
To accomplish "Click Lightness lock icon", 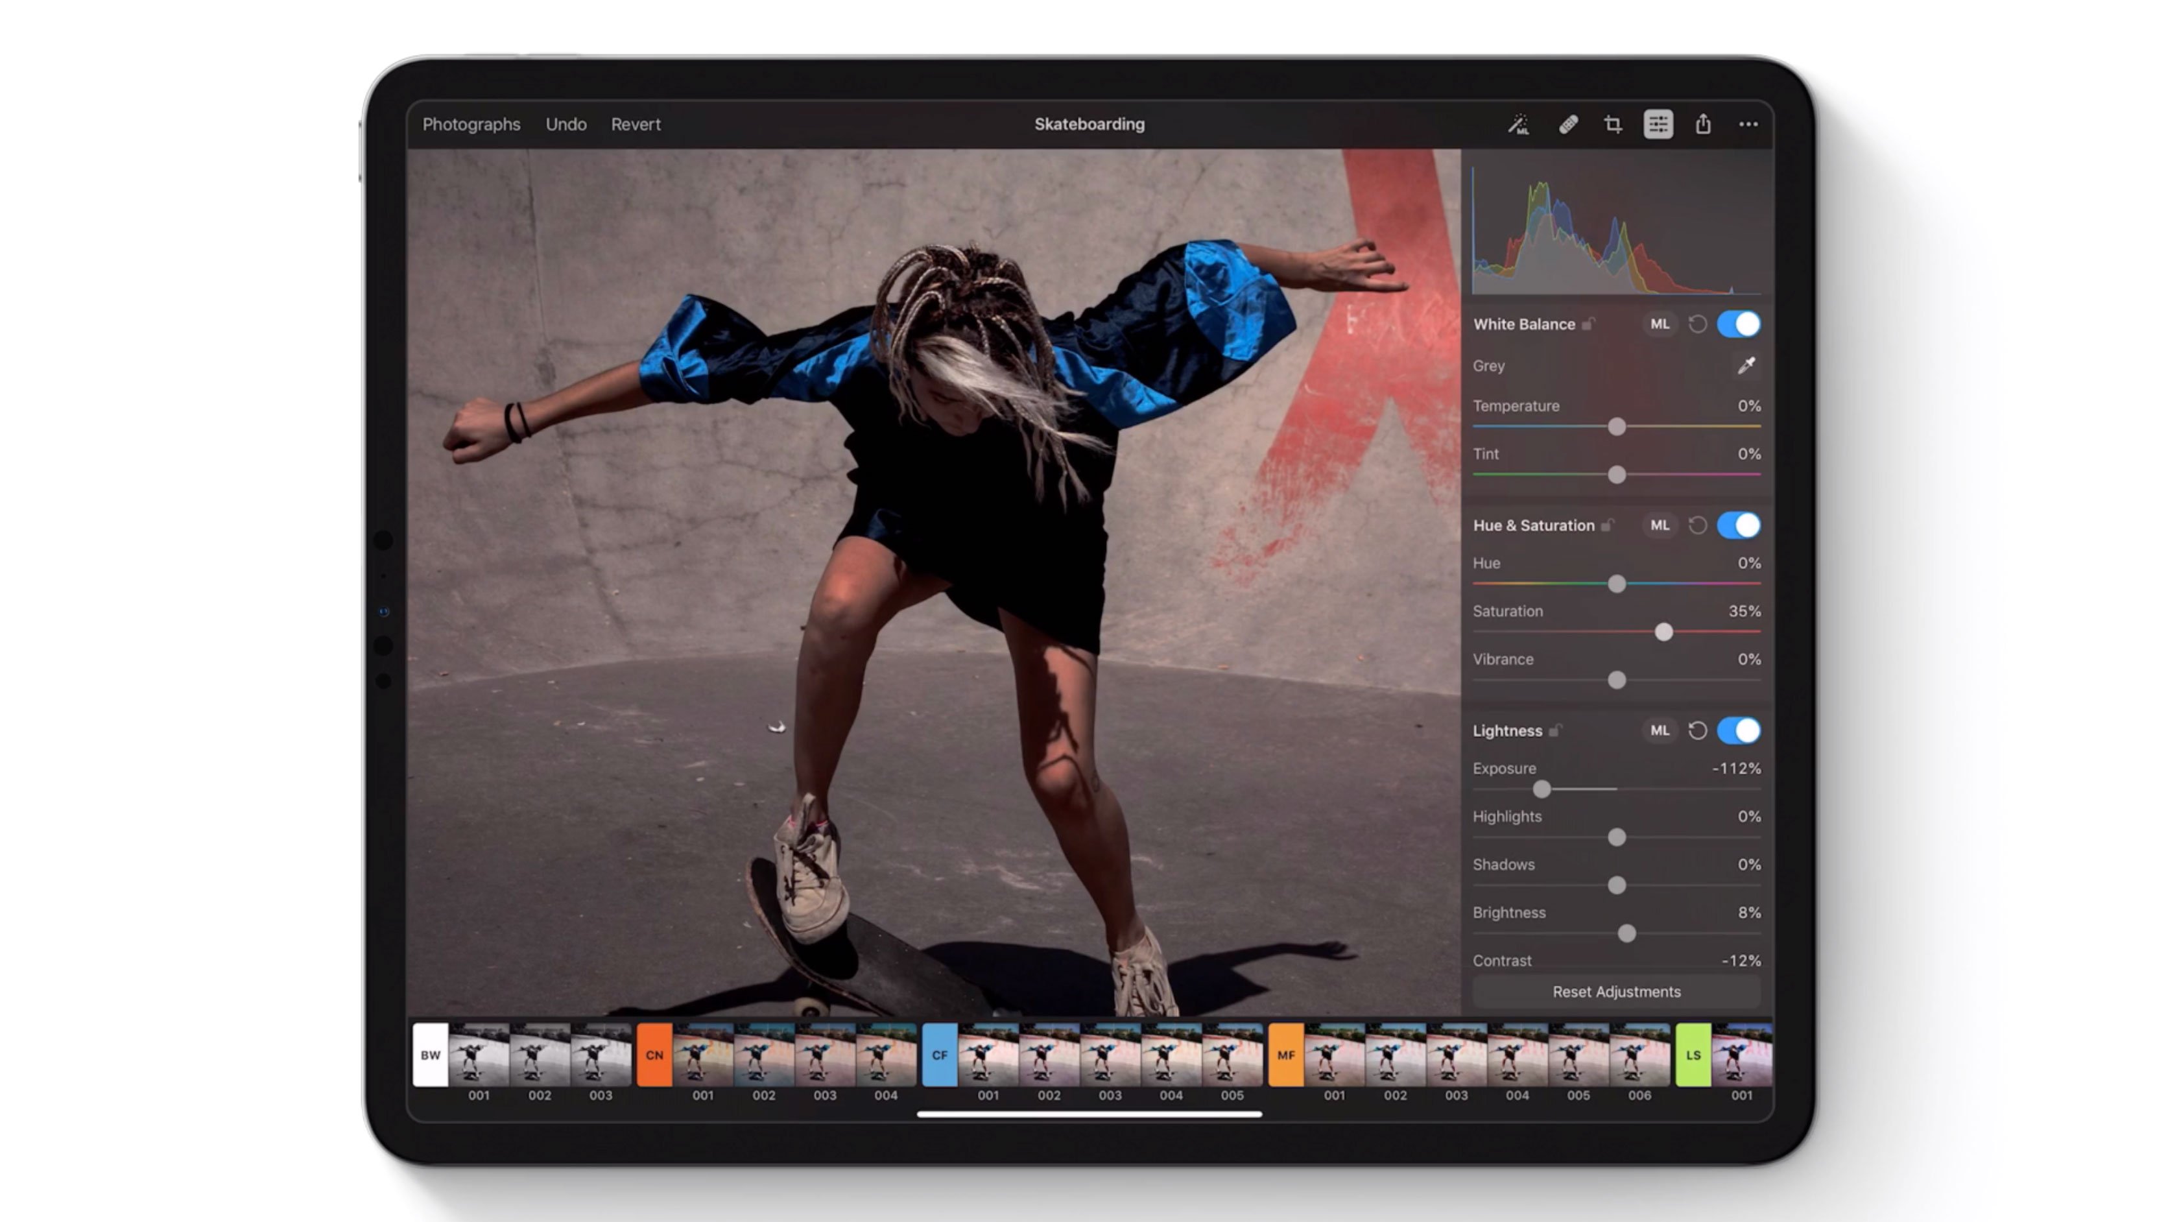I will click(x=1554, y=730).
